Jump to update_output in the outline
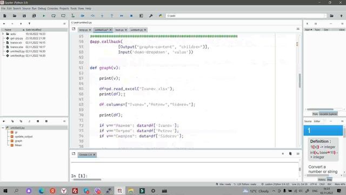Viewport: 346px width, 195px height. tap(24, 136)
